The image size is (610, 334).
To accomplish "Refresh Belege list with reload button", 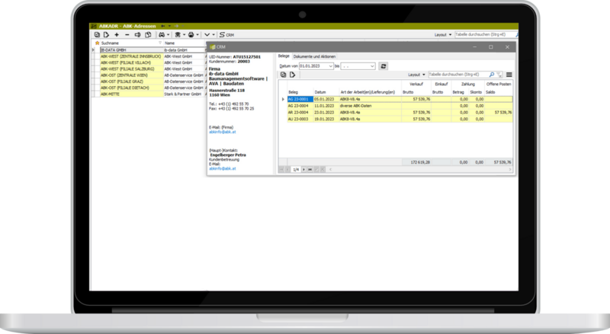I will click(384, 66).
